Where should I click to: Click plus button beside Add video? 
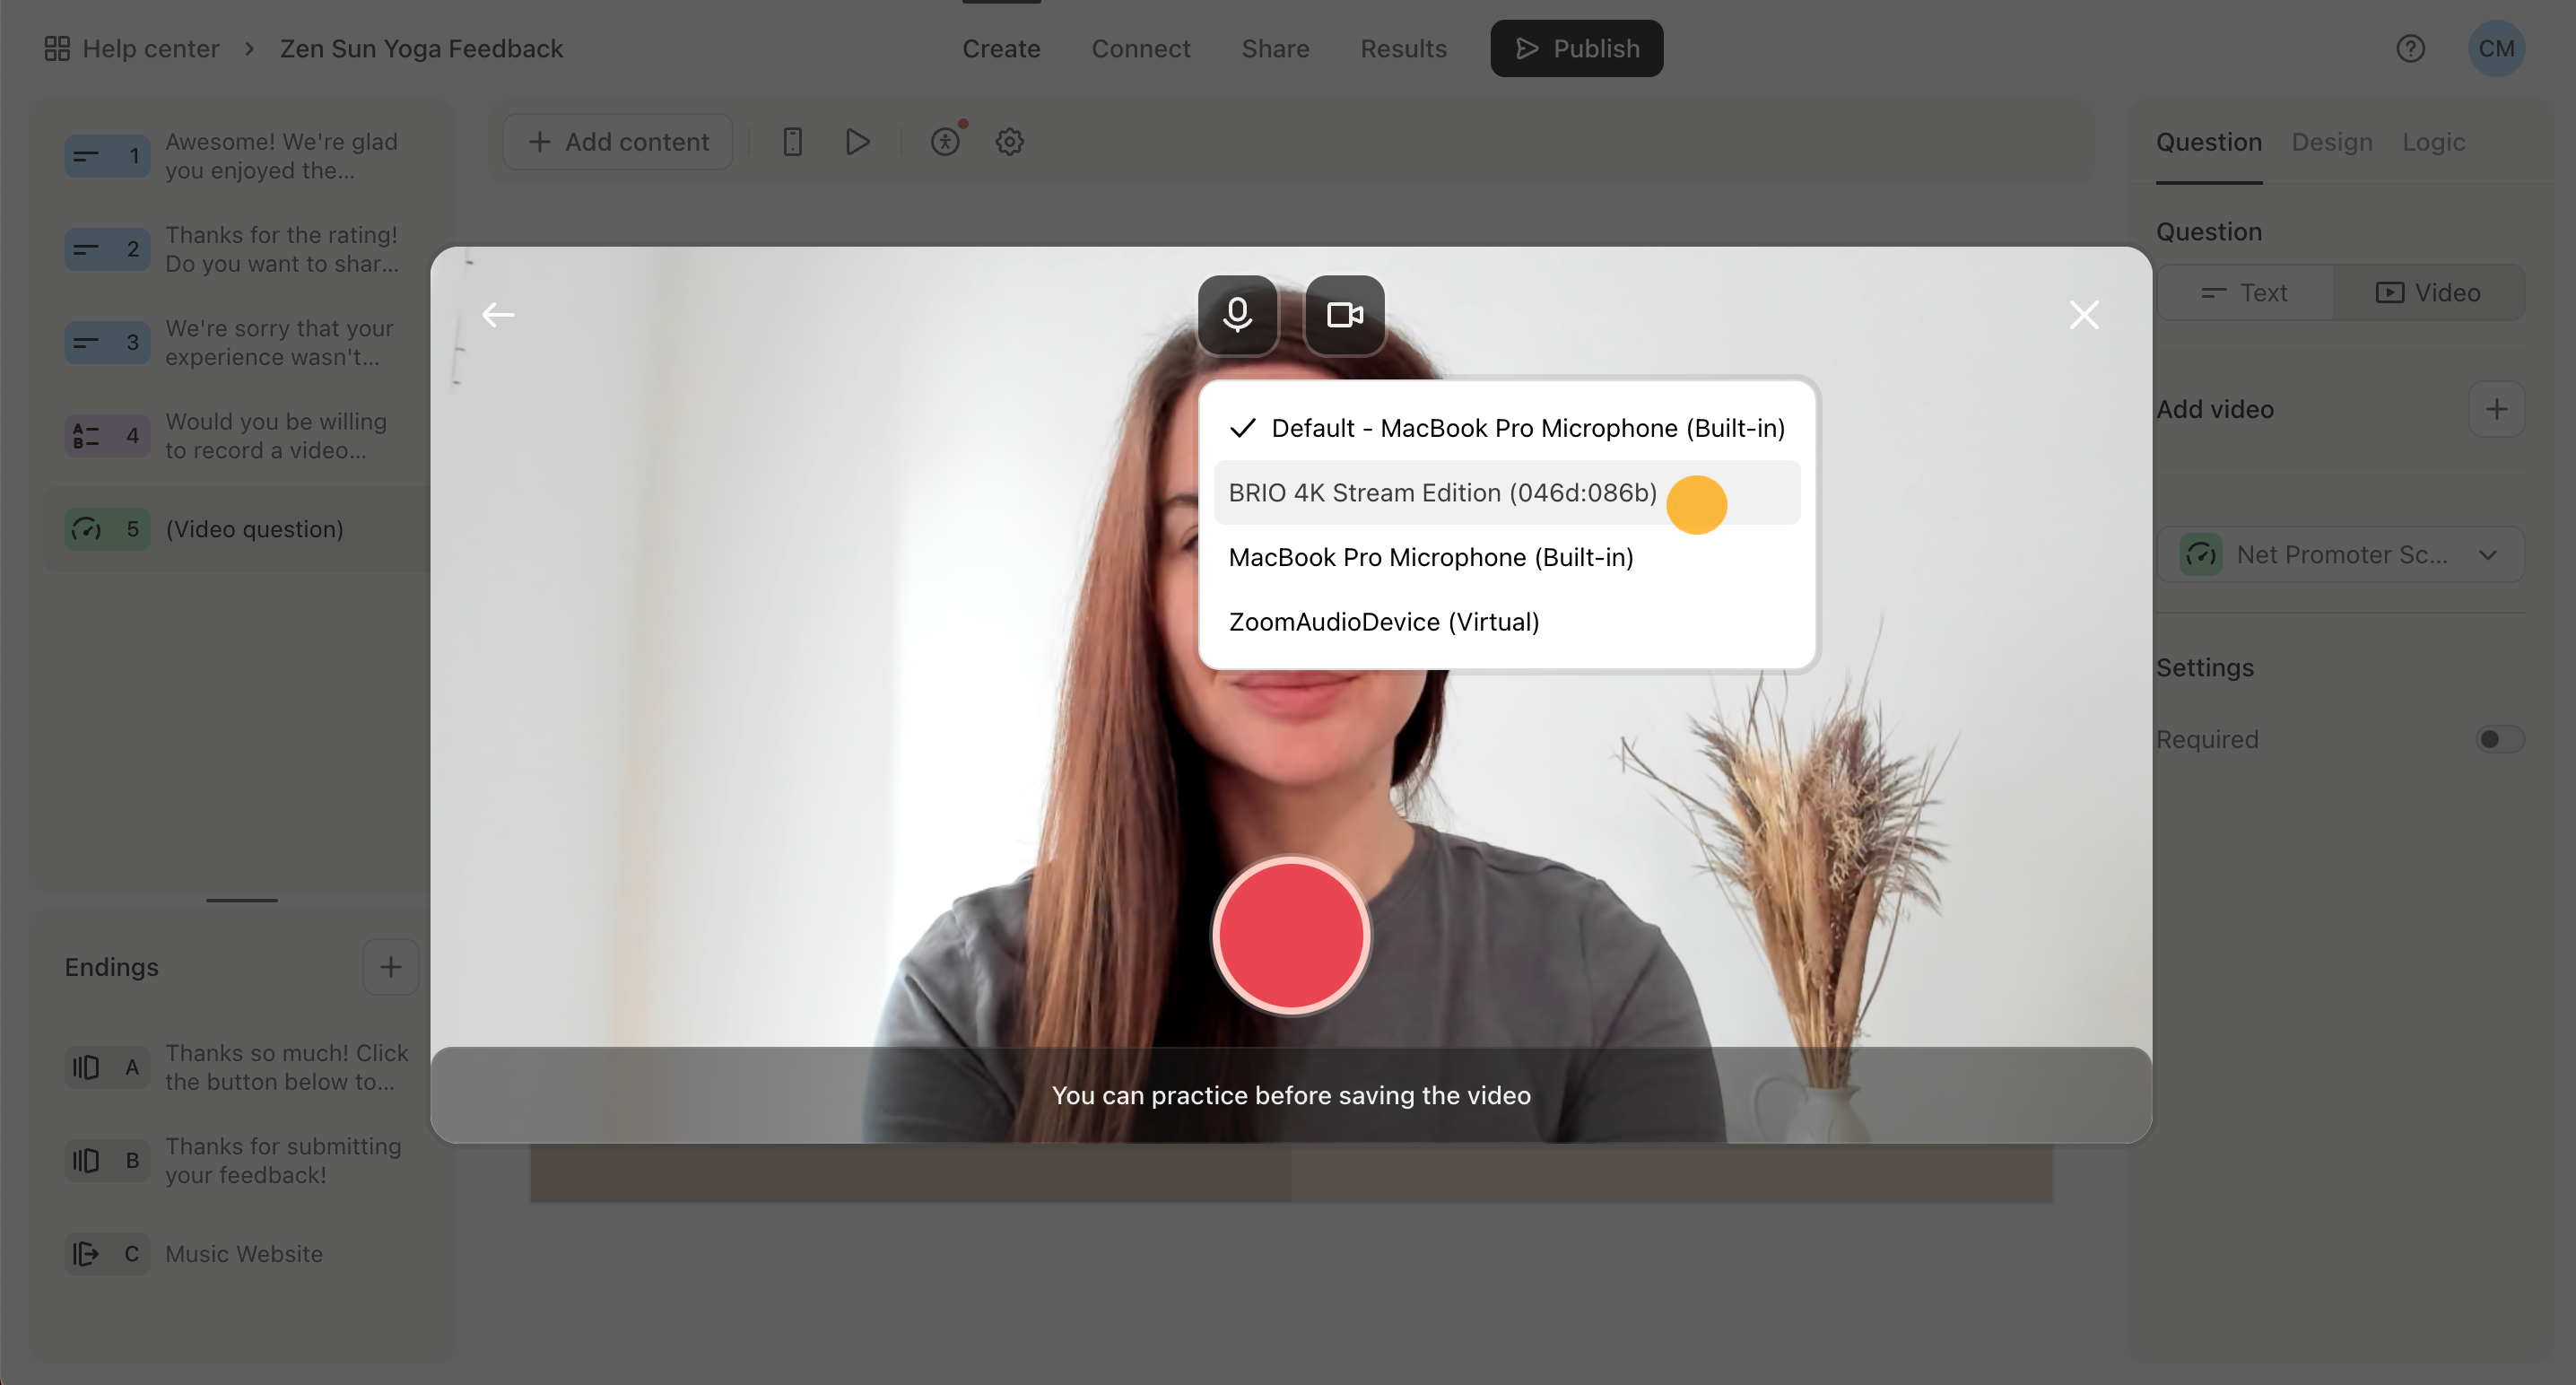click(x=2496, y=409)
